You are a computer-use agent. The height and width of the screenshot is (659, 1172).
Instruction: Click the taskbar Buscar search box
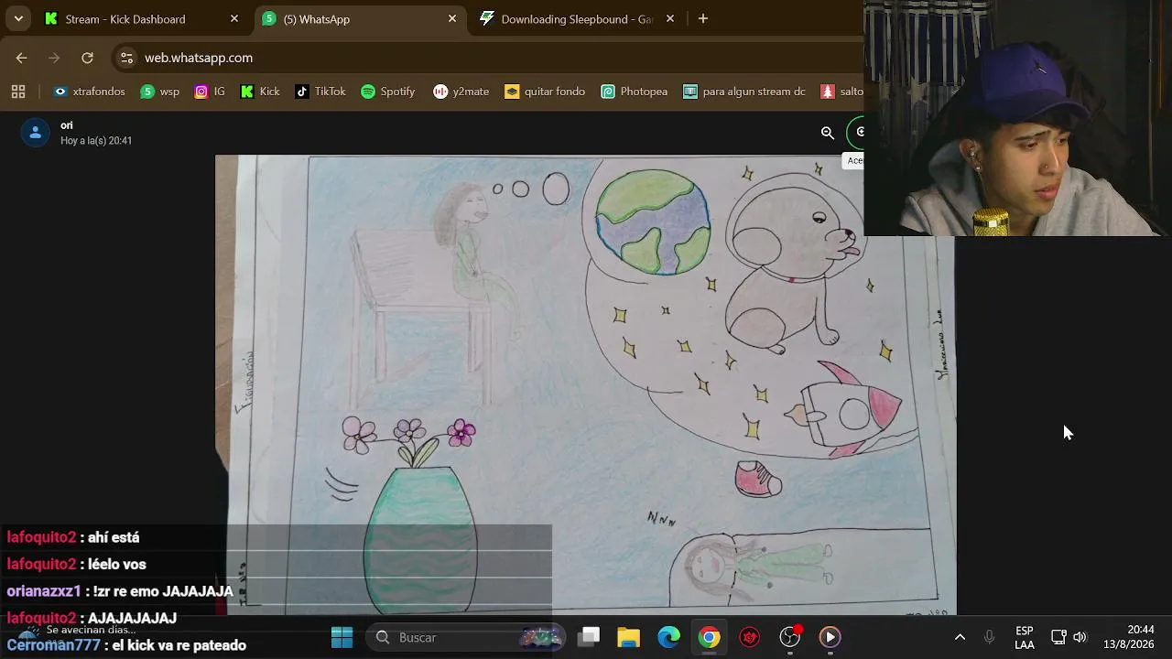click(466, 637)
